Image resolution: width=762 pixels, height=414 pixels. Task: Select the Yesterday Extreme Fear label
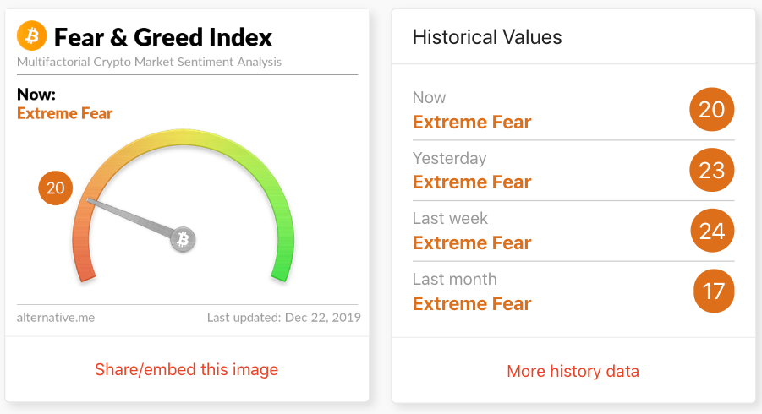click(472, 182)
